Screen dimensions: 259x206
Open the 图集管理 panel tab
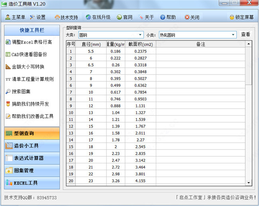[32, 171]
